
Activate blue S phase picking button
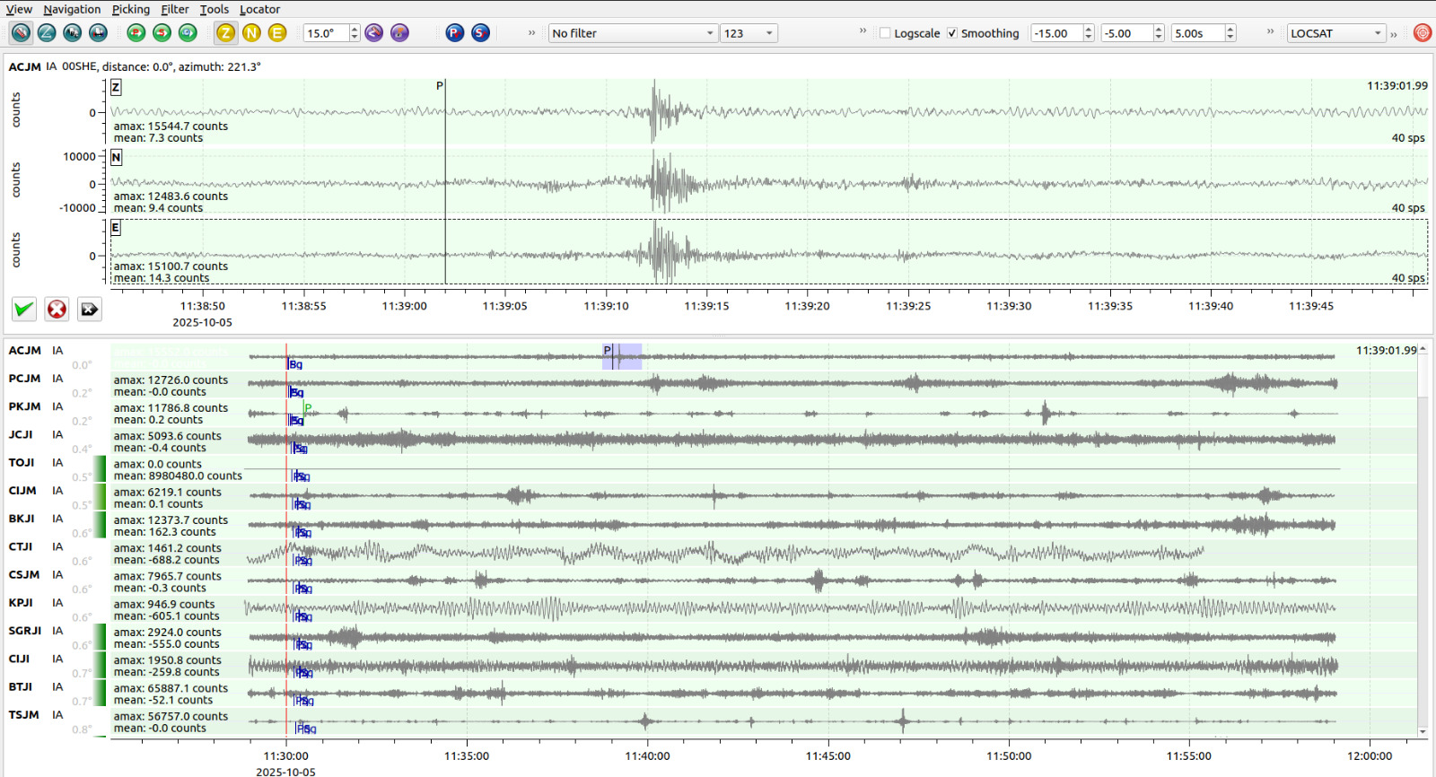click(481, 33)
